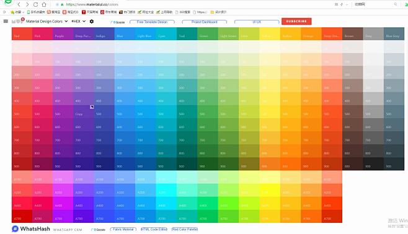
Task: Open the Project Dashboard link
Action: tap(204, 22)
